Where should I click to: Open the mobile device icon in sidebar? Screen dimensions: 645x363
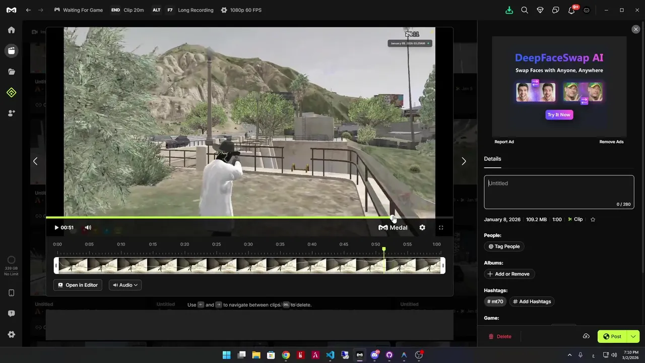(11, 293)
